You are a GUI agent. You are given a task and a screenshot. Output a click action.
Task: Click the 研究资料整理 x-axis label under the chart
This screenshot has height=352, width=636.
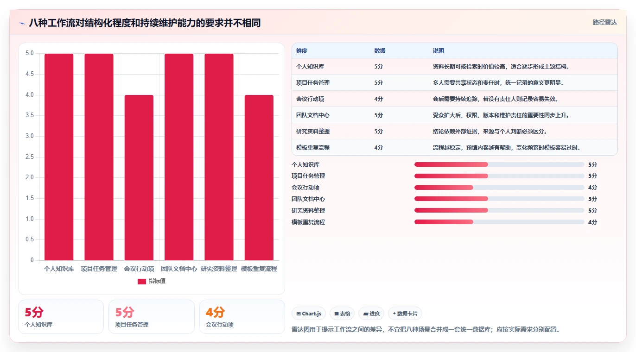(219, 269)
